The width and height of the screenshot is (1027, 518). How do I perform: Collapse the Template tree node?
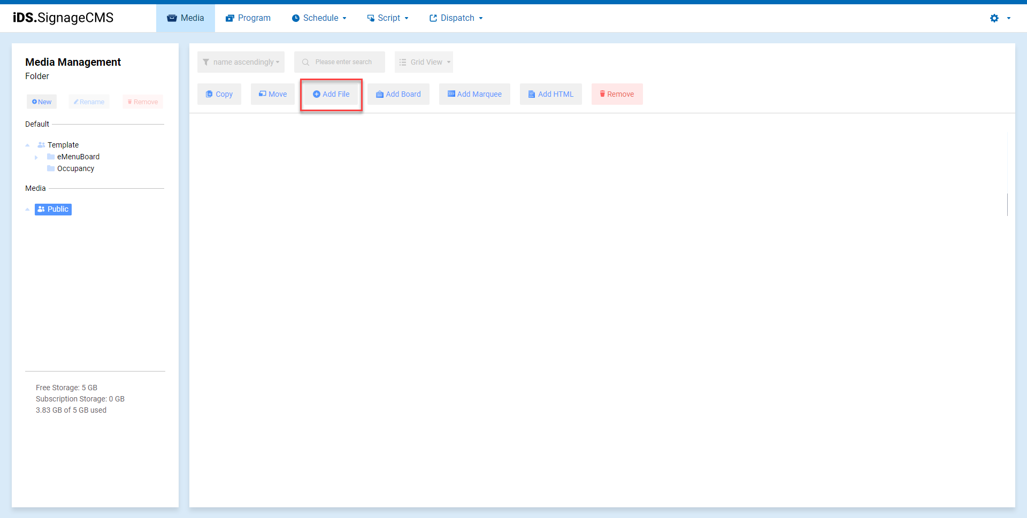pos(27,145)
